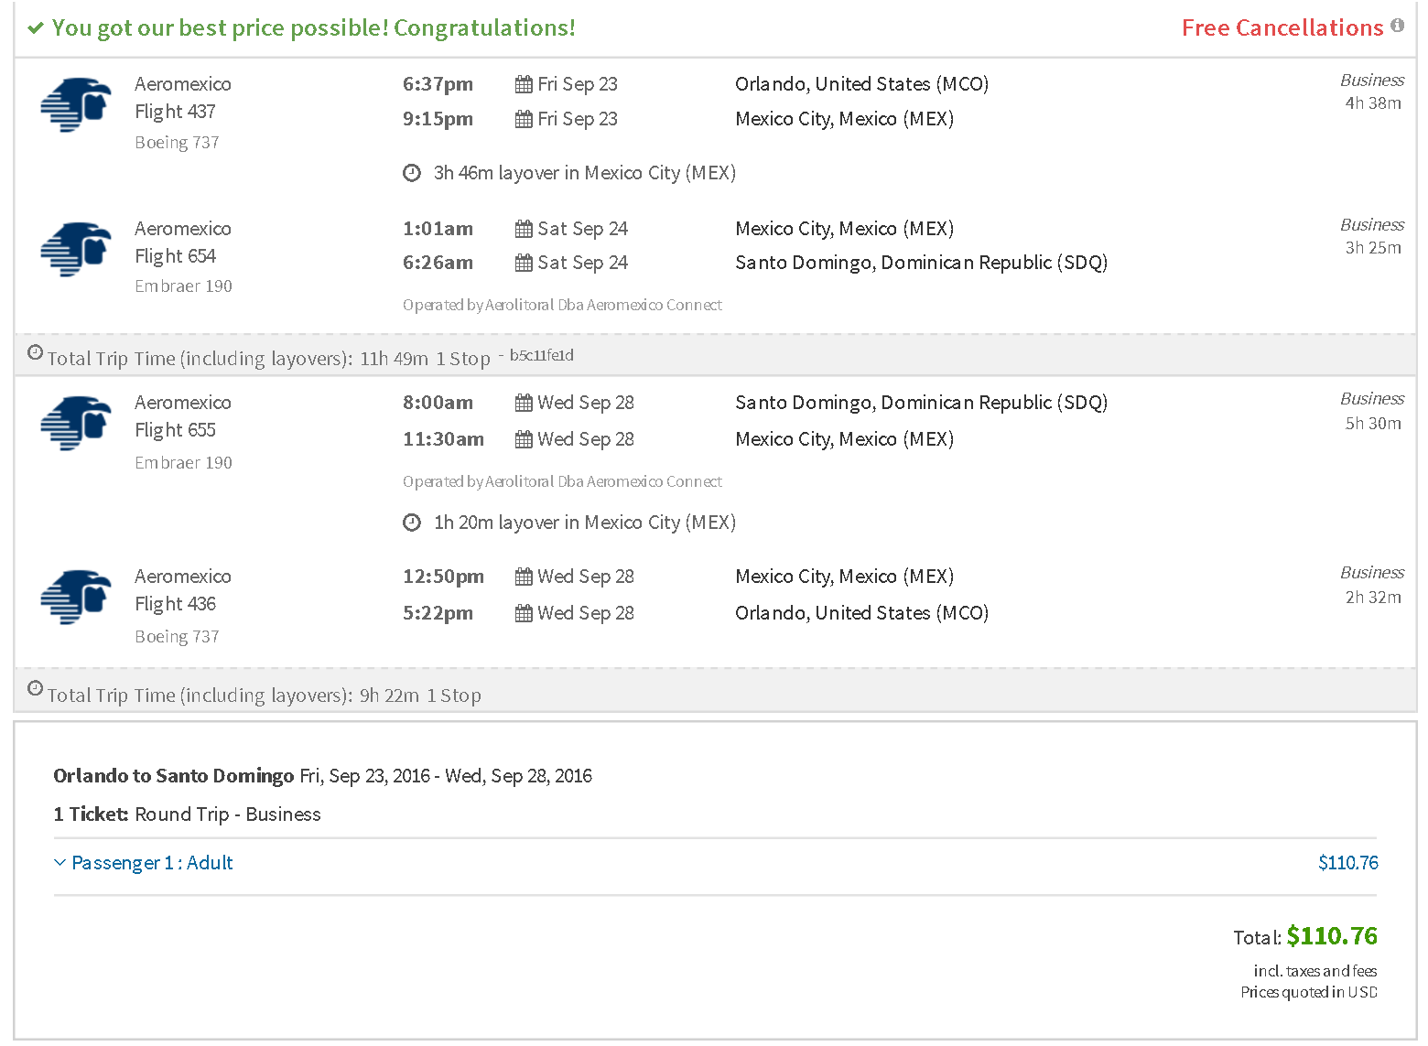Click calendar icon beside 6:26am Sat Sep 24
The height and width of the screenshot is (1046, 1428).
point(524,263)
